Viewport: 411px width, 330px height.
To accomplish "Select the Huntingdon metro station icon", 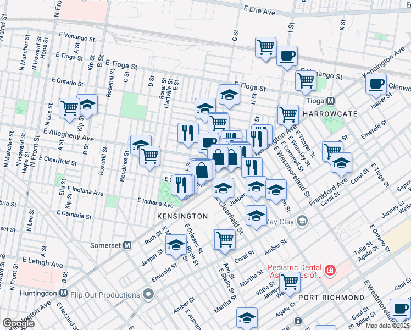I will click(63, 293).
